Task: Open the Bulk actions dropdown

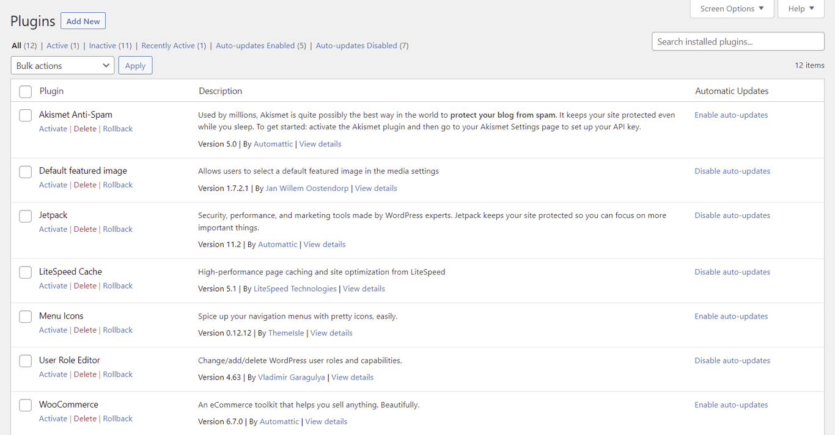Action: click(62, 65)
